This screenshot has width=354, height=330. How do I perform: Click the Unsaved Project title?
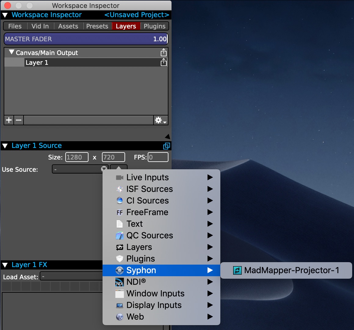coord(137,15)
